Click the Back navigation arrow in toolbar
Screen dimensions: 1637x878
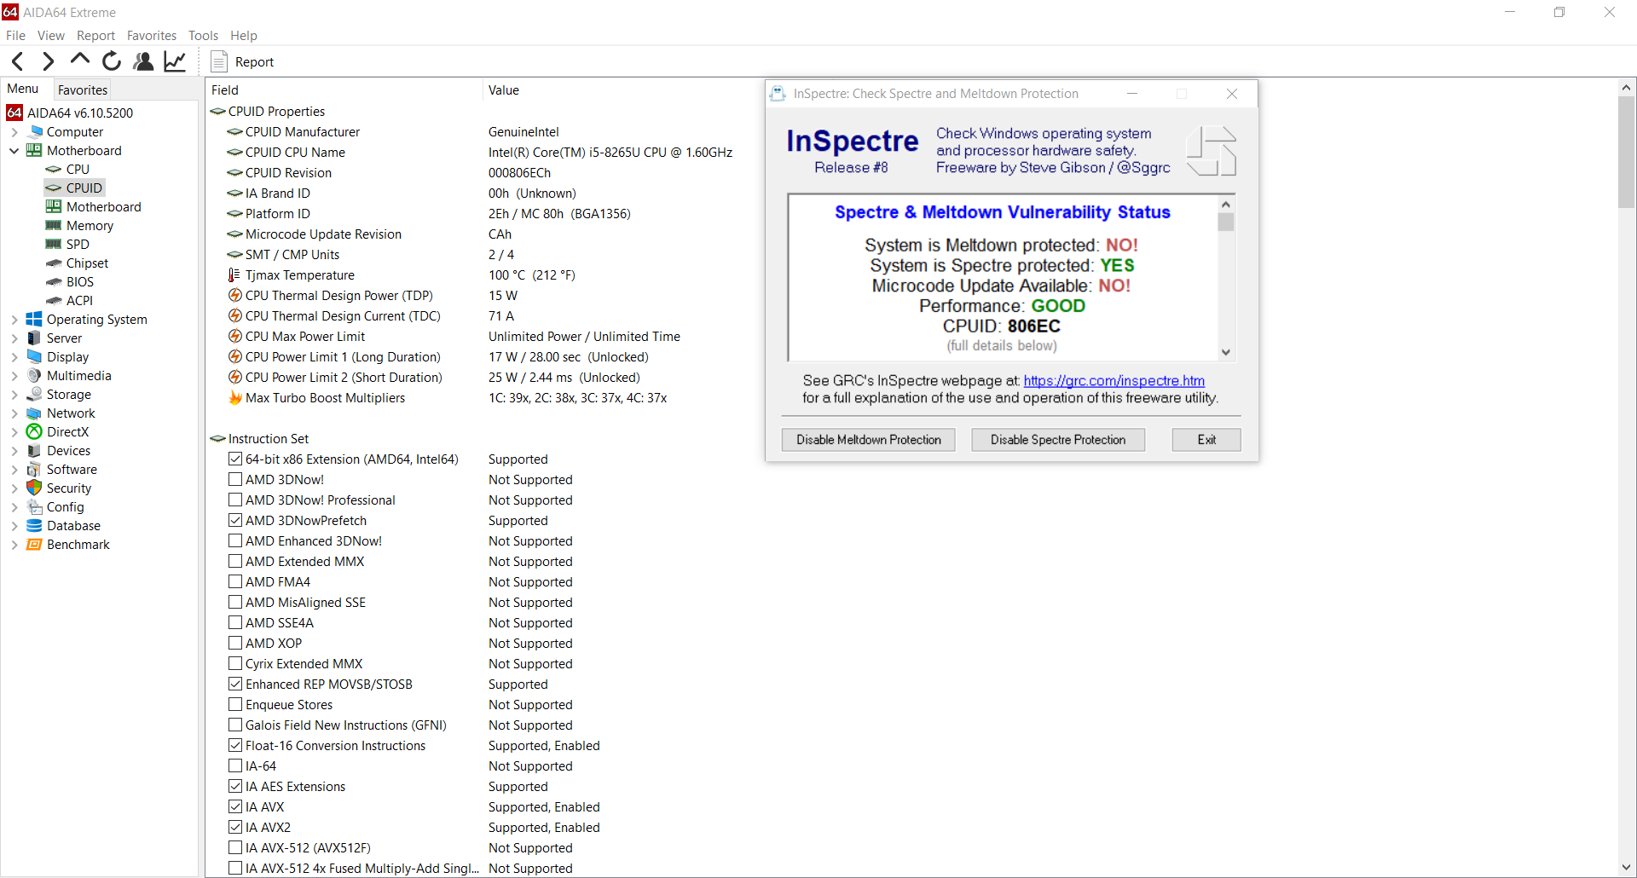[x=18, y=61]
